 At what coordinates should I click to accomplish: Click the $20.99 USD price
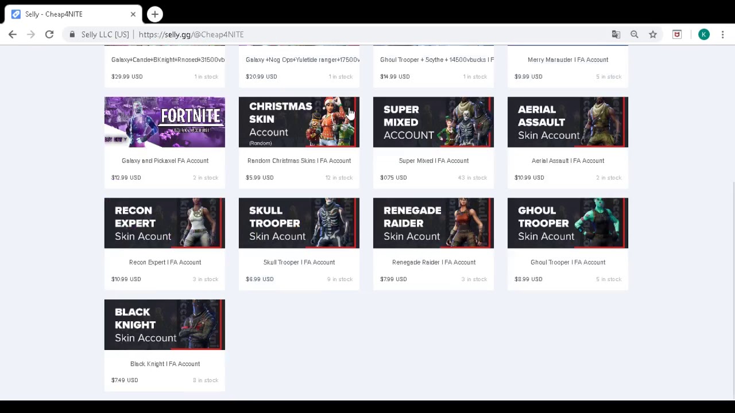coord(261,76)
